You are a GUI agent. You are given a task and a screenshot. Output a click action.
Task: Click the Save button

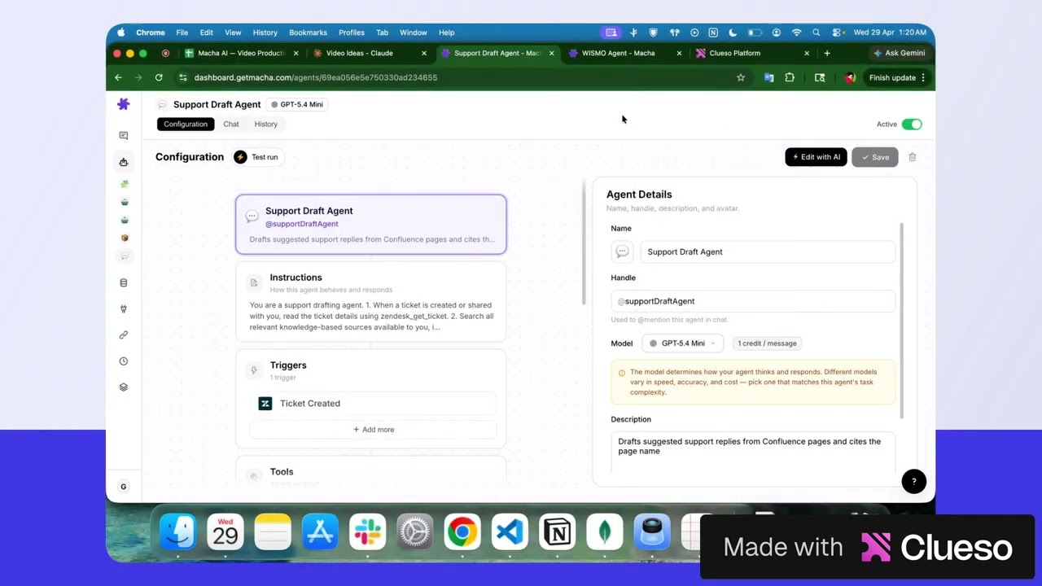874,157
